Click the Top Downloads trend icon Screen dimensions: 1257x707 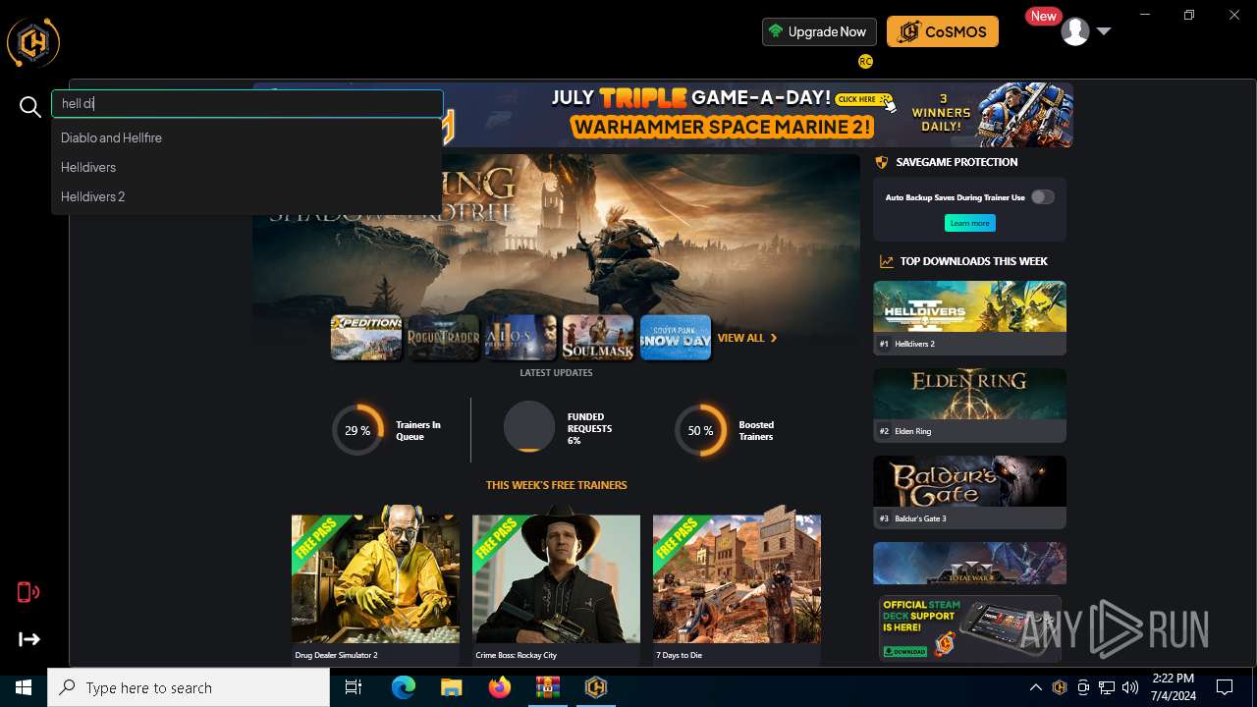coord(886,261)
